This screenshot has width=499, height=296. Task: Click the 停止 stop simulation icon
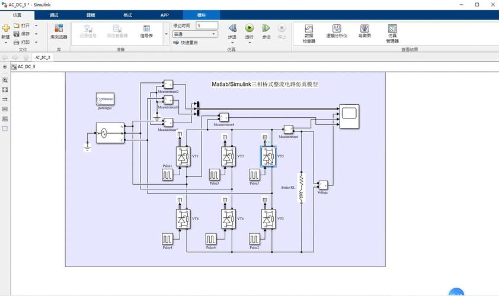click(x=282, y=28)
